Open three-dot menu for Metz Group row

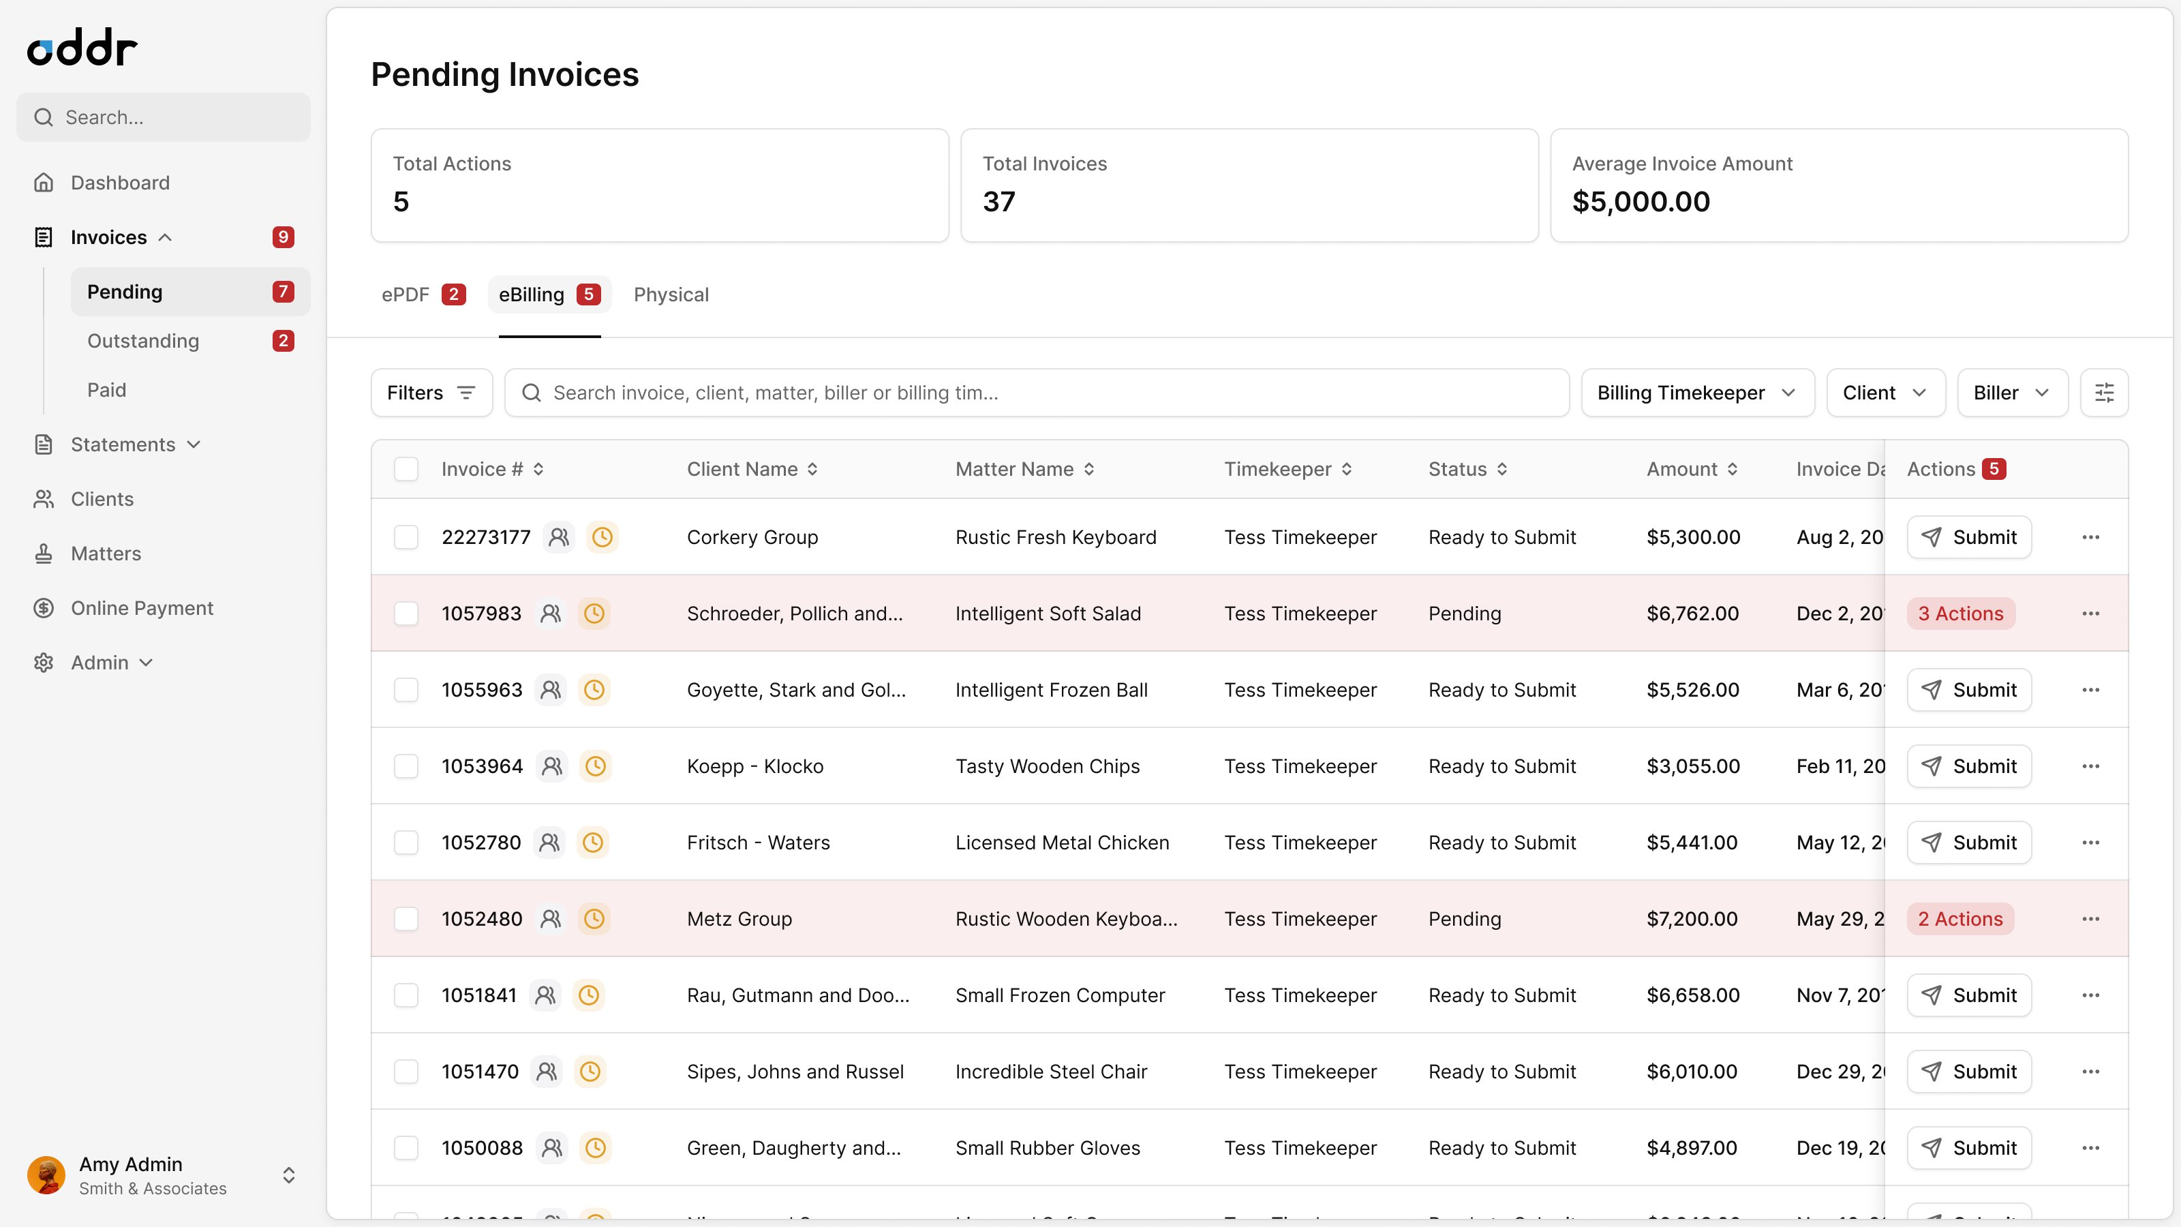(2090, 919)
